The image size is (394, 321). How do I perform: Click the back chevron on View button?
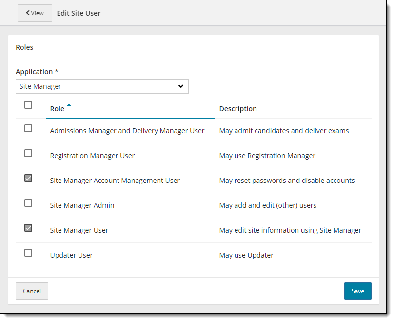tap(27, 13)
